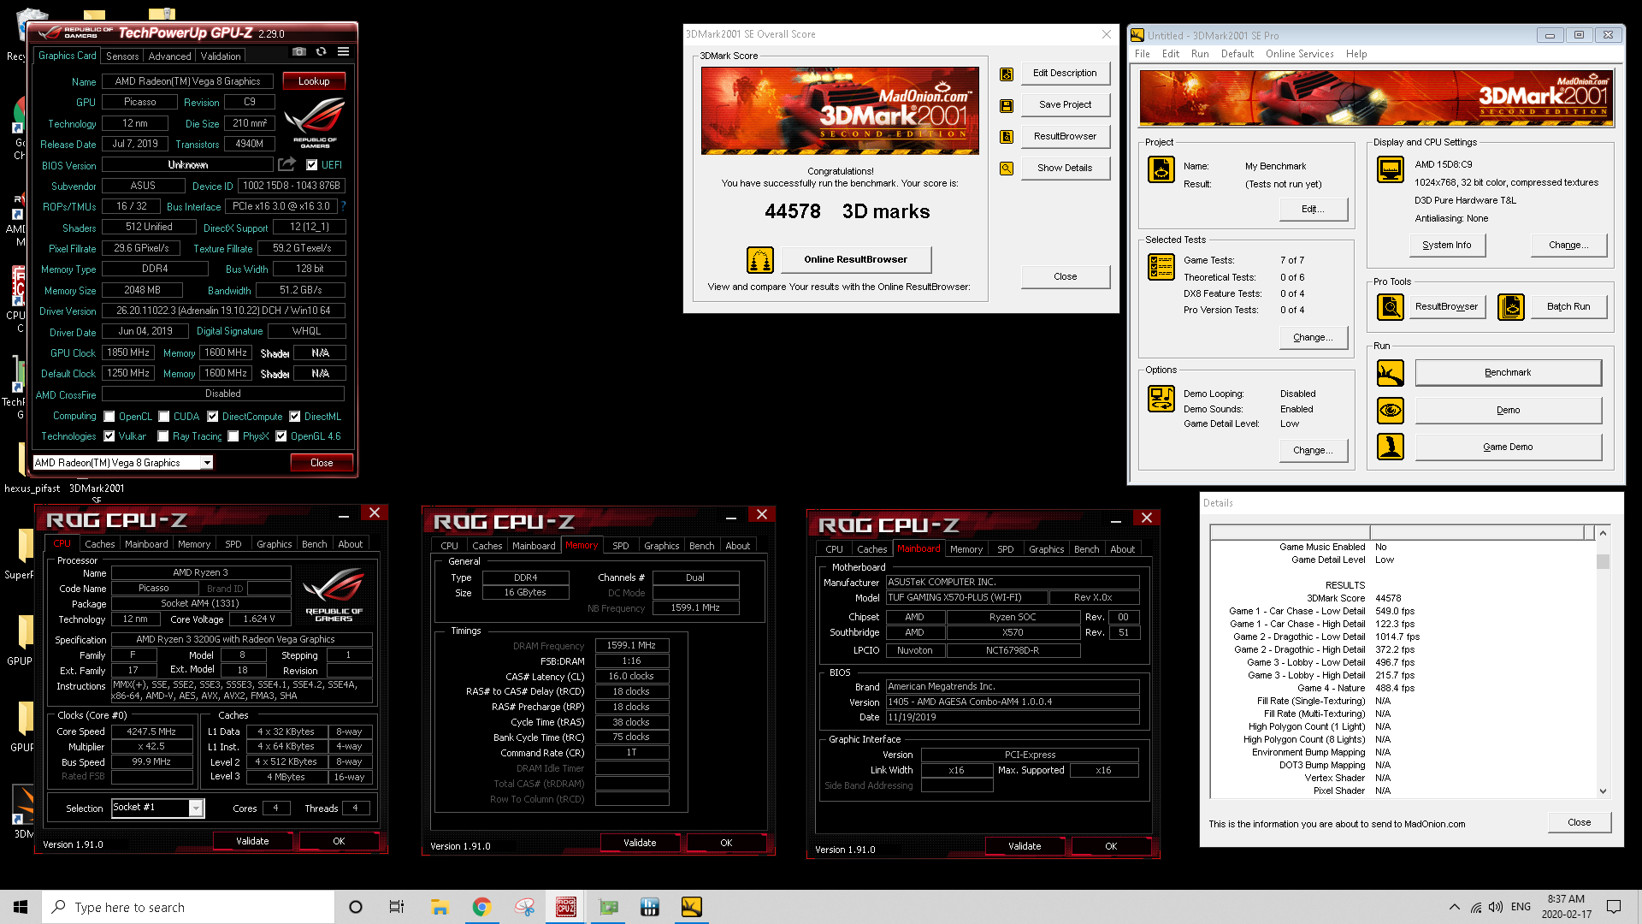Click the Selected Tests checklist icon
1642x924 pixels.
coord(1161,267)
